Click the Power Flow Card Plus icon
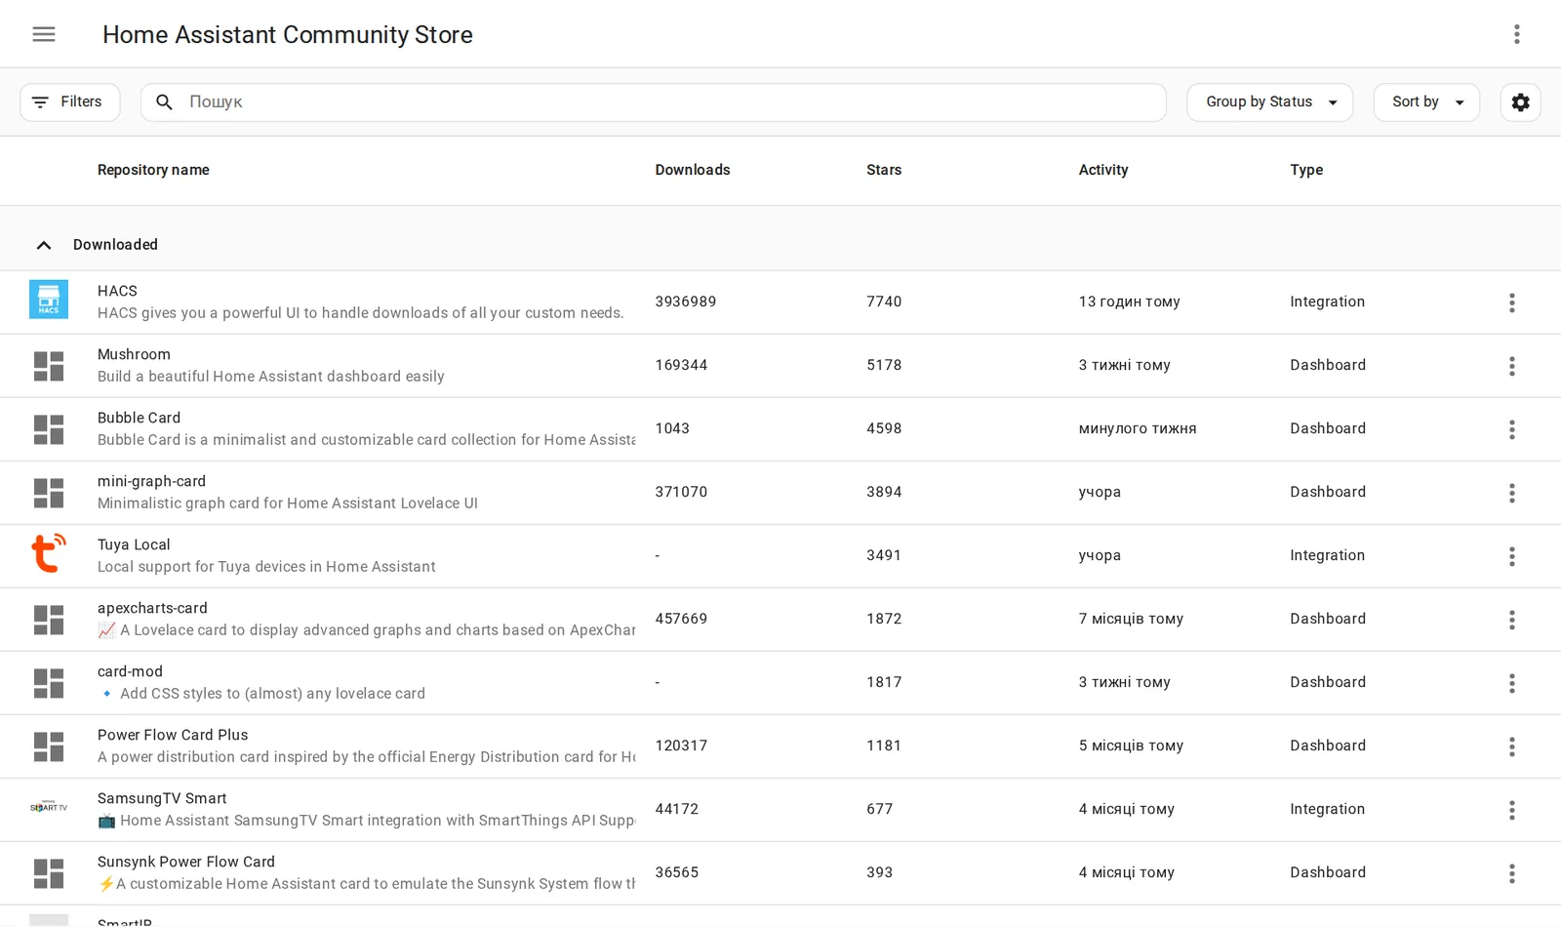The height and width of the screenshot is (927, 1561). [x=49, y=746]
